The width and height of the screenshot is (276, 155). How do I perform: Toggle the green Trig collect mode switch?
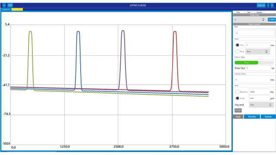(254, 62)
